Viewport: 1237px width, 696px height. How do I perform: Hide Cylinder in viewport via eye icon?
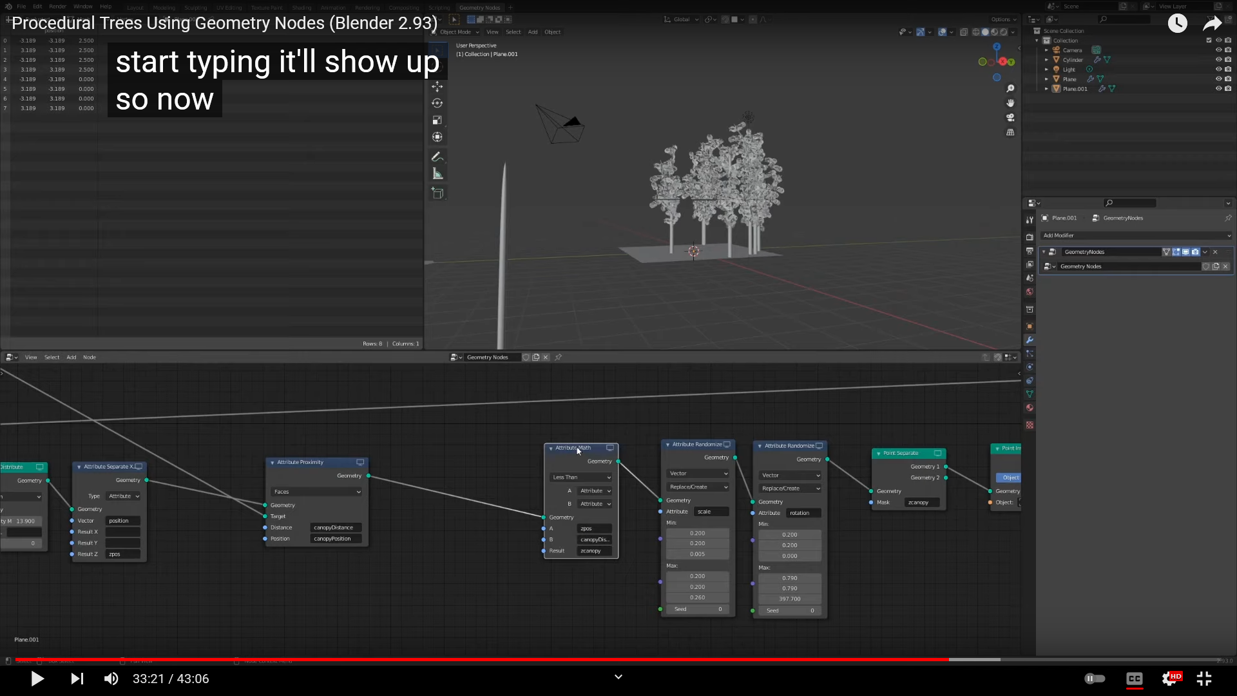[x=1218, y=59]
